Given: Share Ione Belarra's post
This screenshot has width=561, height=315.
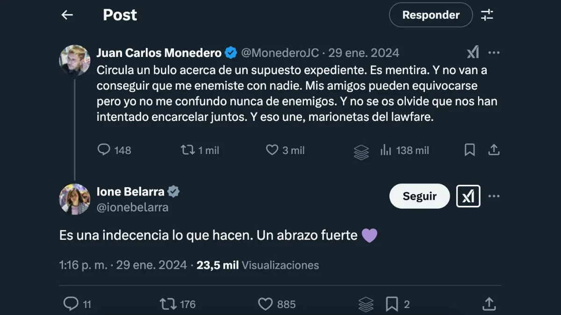Looking at the screenshot, I should (489, 304).
